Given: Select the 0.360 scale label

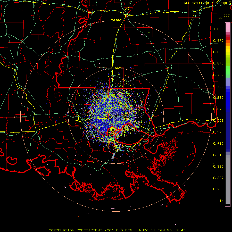Looking at the screenshot, I should tap(218, 167).
